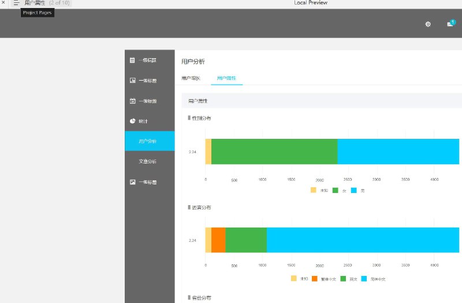Click blue segment of 性别分布 bar
This screenshot has height=303, width=462.
point(398,151)
